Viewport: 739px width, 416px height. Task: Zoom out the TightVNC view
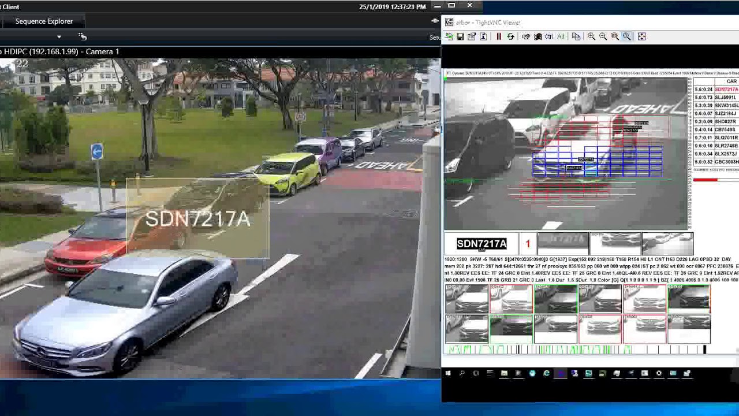(603, 36)
